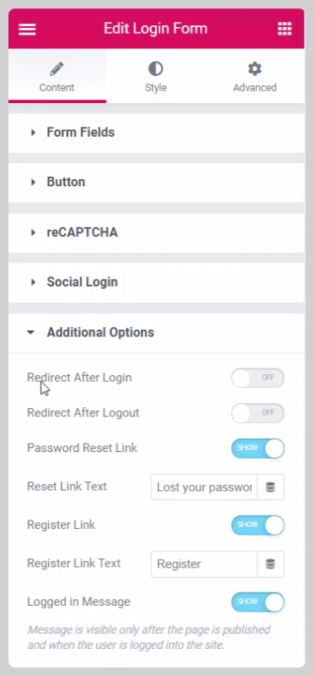
Task: Switch to the Style tab
Action: point(155,76)
